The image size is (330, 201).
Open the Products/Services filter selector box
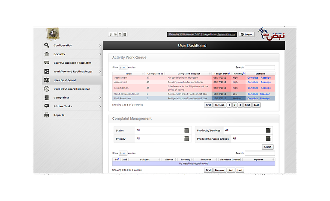pos(268,130)
